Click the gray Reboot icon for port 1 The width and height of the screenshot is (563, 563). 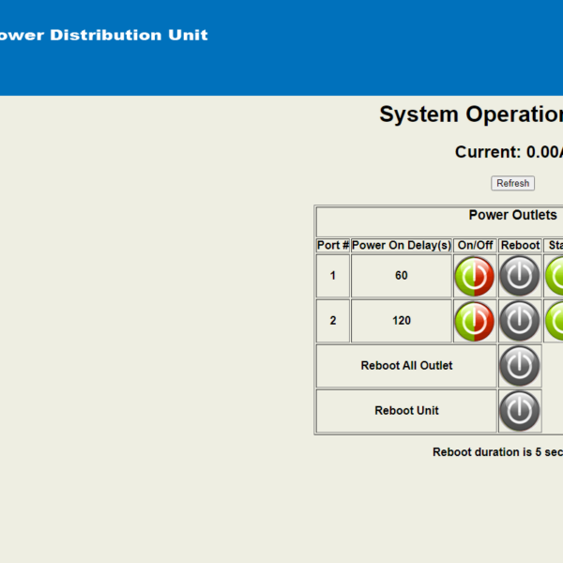coord(520,276)
